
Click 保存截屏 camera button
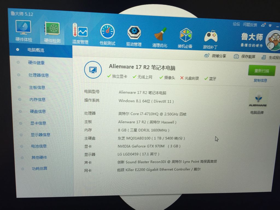click(x=244, y=56)
